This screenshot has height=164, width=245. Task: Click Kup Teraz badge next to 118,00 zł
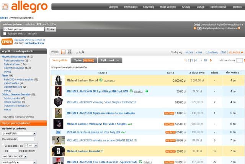coord(169,113)
